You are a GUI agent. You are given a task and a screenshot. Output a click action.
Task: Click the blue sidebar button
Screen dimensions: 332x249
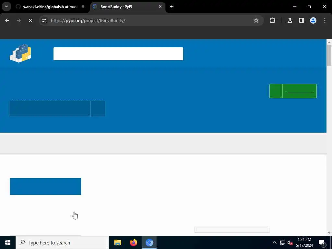pyautogui.click(x=45, y=186)
